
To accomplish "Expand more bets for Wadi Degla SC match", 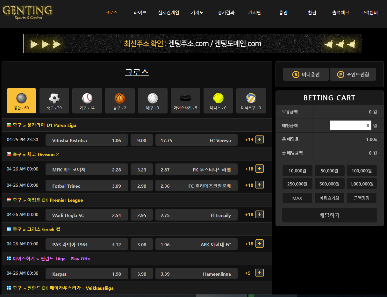I will 260,214.
